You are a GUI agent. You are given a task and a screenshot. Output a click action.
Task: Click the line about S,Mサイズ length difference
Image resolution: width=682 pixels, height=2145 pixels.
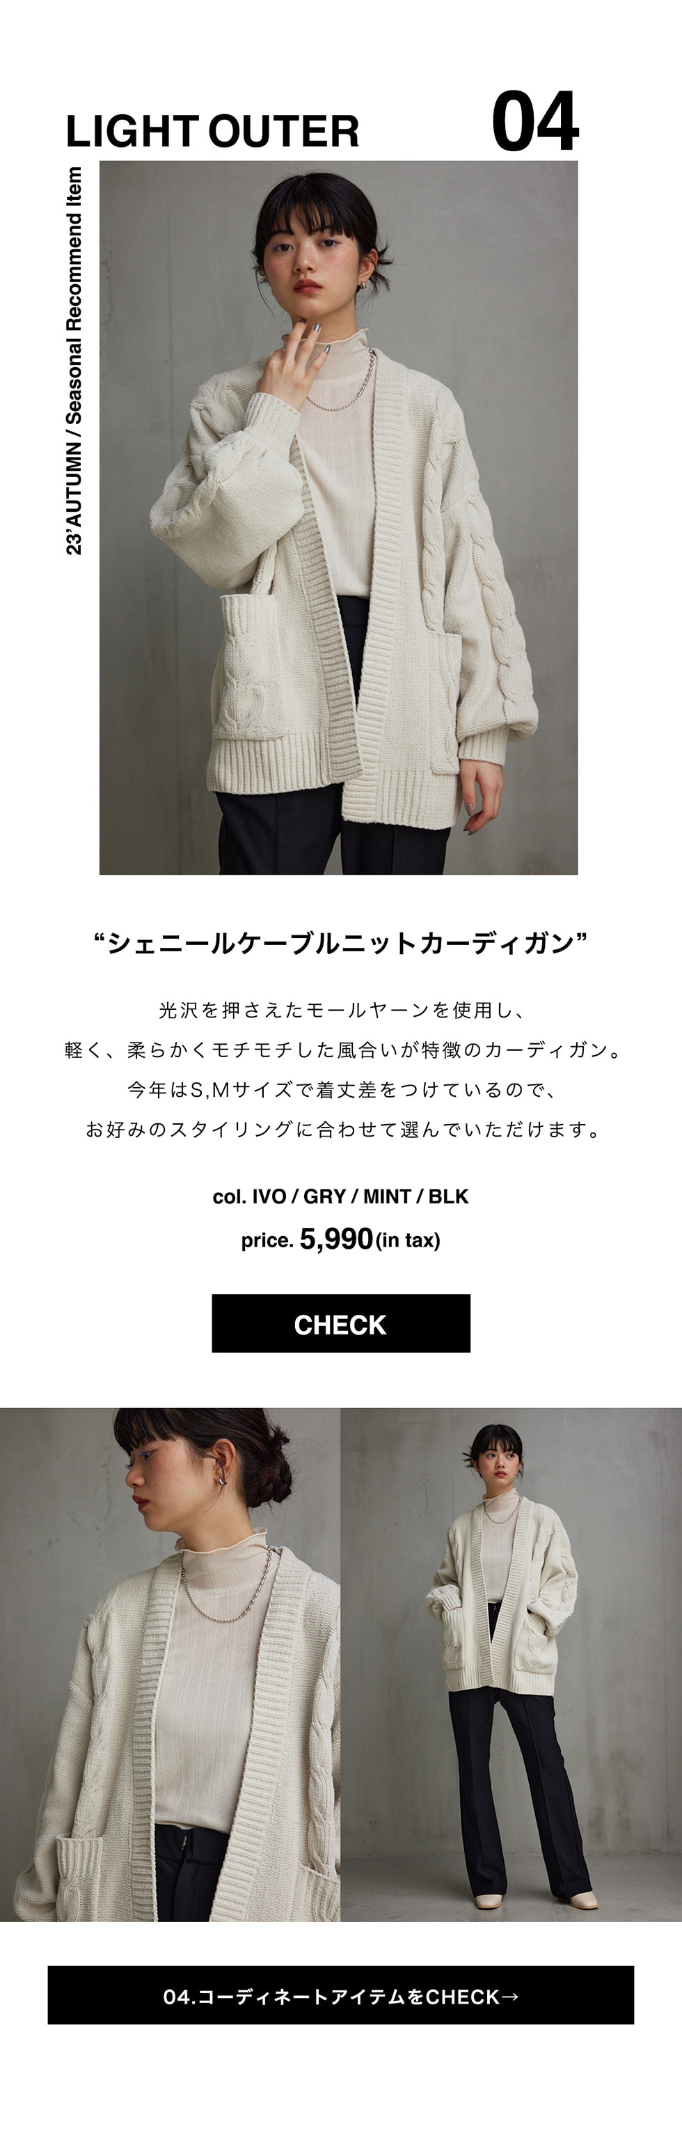tap(341, 1090)
